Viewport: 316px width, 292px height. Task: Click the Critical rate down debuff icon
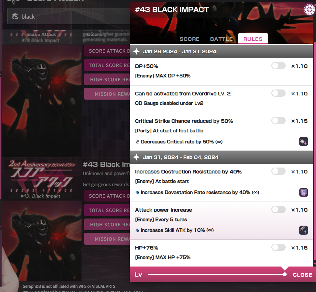click(303, 141)
